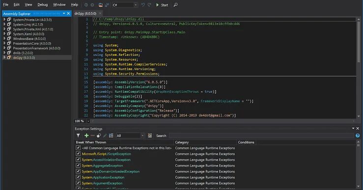Uncheck System.AccessViolationException checkbox

pos(78,160)
